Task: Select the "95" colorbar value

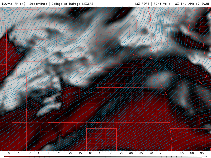Action: [202, 153]
